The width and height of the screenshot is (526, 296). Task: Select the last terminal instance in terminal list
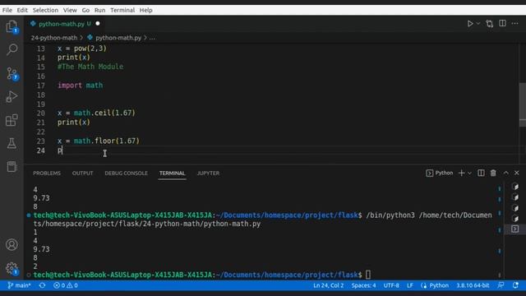click(515, 229)
